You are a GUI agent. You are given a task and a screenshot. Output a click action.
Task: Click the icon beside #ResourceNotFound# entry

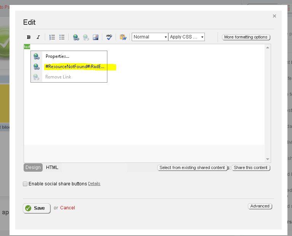tap(37, 67)
